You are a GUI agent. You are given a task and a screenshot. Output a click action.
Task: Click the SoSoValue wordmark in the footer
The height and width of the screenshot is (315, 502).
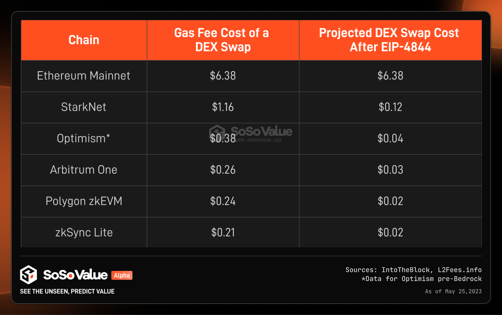(x=75, y=275)
